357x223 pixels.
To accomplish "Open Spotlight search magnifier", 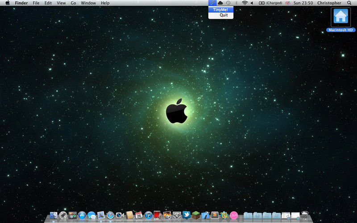I will tap(349, 3).
